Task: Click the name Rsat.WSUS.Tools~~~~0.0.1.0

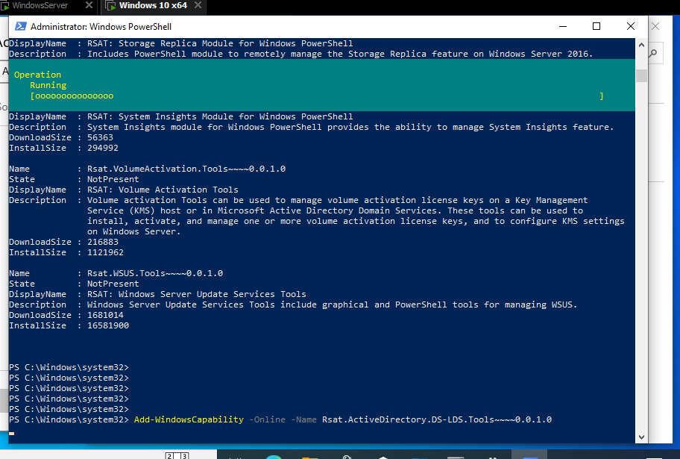Action: (x=155, y=273)
